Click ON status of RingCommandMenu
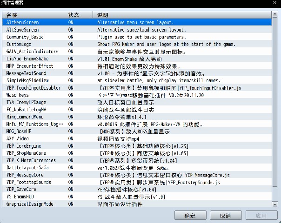 tap(71, 117)
